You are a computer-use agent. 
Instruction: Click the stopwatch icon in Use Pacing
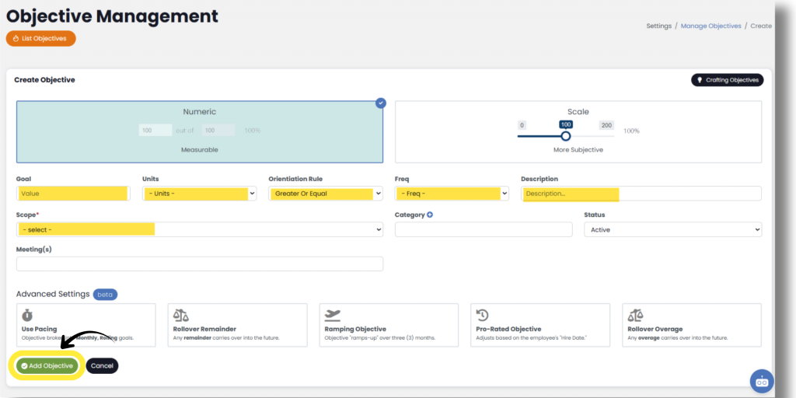[x=27, y=315]
